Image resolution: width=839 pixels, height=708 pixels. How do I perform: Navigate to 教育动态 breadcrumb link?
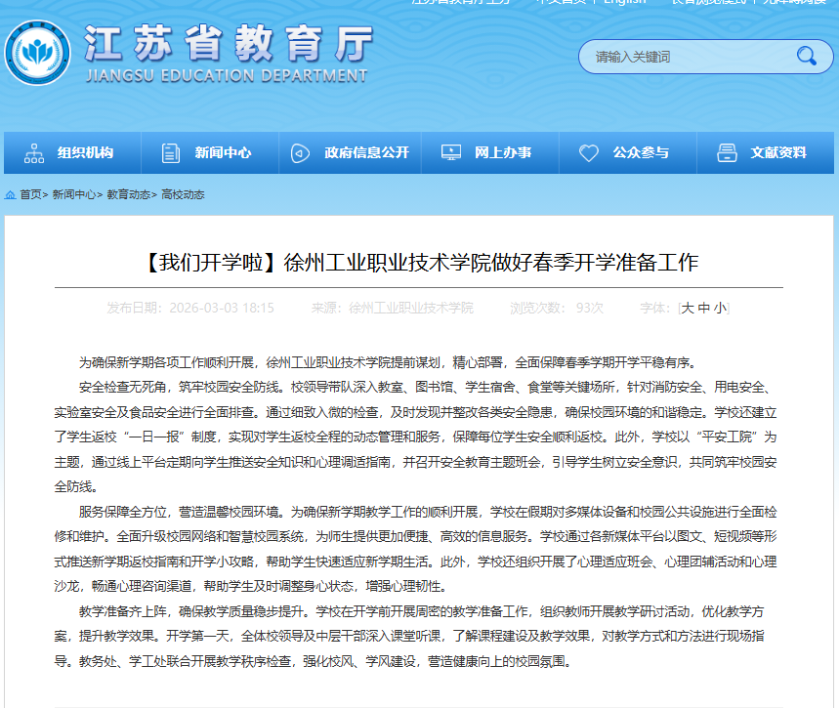point(128,194)
